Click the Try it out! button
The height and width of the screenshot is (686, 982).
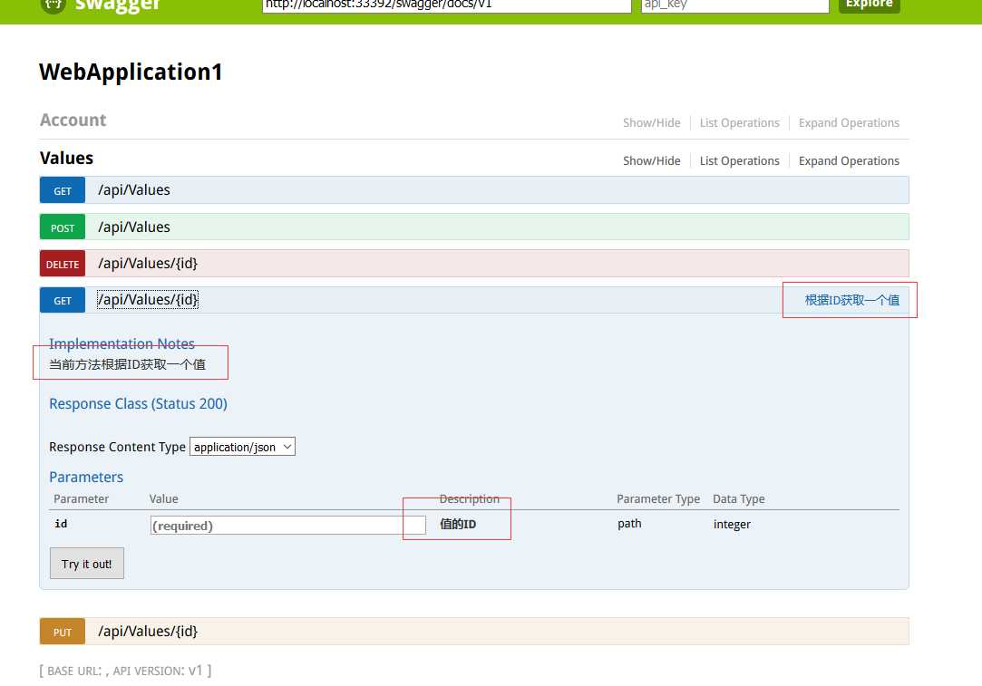87,564
